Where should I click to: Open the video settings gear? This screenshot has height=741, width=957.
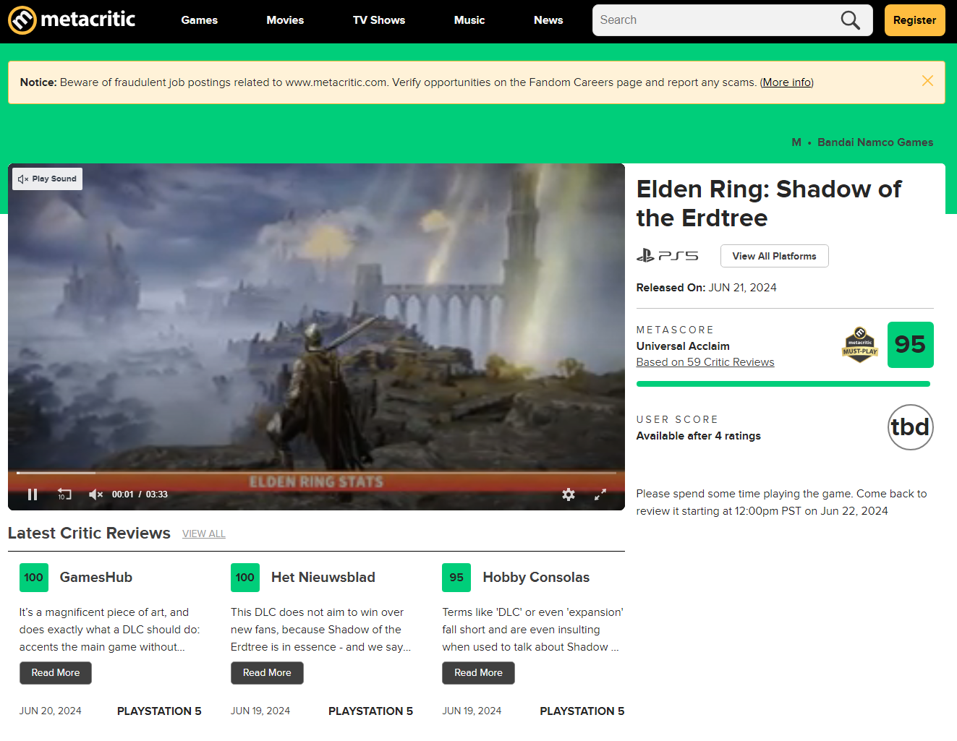(569, 494)
